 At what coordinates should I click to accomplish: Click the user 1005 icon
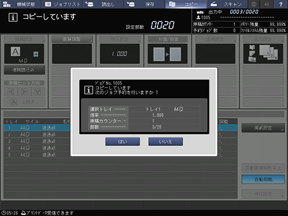[x=198, y=17]
